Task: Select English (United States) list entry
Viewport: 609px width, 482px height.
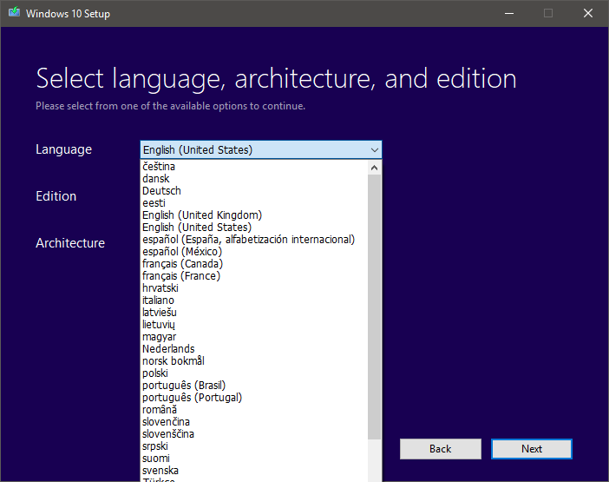Action: [254, 228]
